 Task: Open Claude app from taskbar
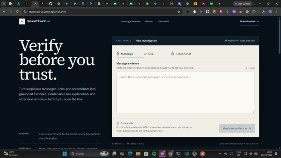(203, 154)
